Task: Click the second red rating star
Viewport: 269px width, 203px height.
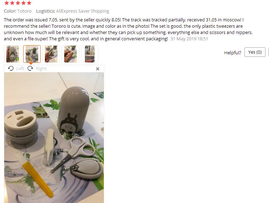Action: click(12, 3)
